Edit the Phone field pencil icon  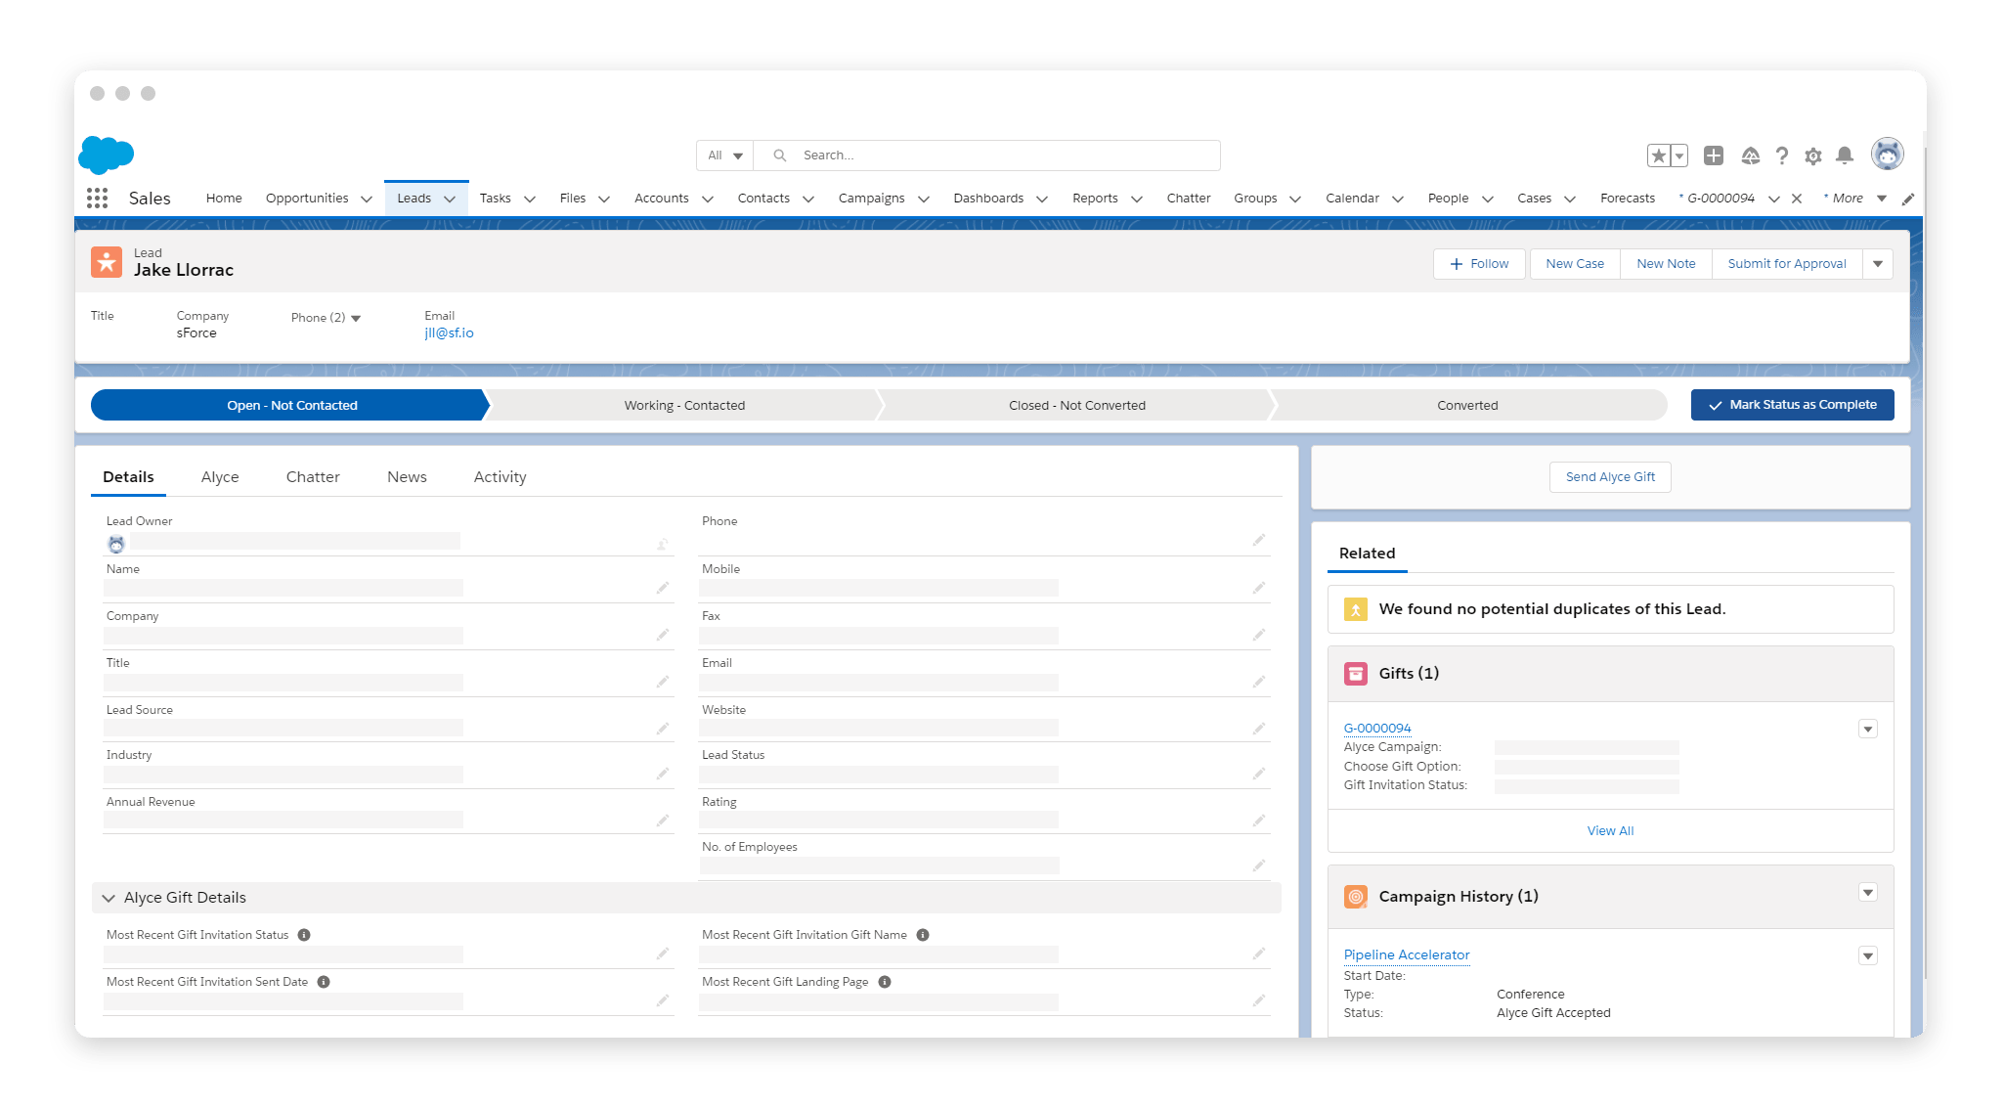tap(1259, 540)
